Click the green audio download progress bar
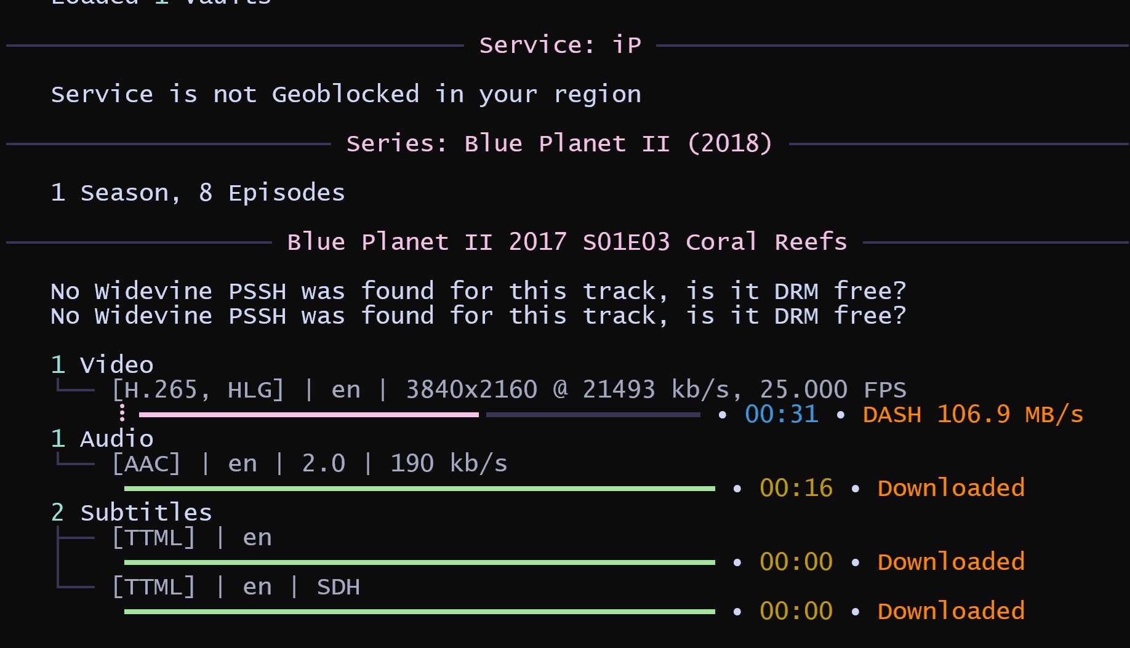This screenshot has width=1130, height=648. pos(419,489)
